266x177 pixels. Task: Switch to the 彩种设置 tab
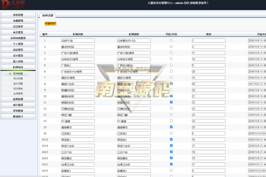tap(48, 15)
